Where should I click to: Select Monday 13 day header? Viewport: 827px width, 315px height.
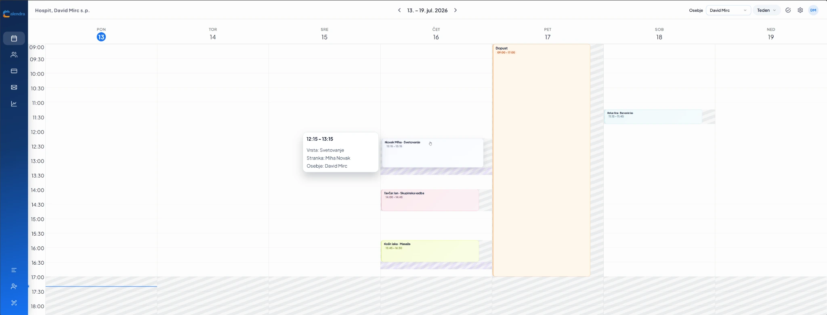click(101, 34)
